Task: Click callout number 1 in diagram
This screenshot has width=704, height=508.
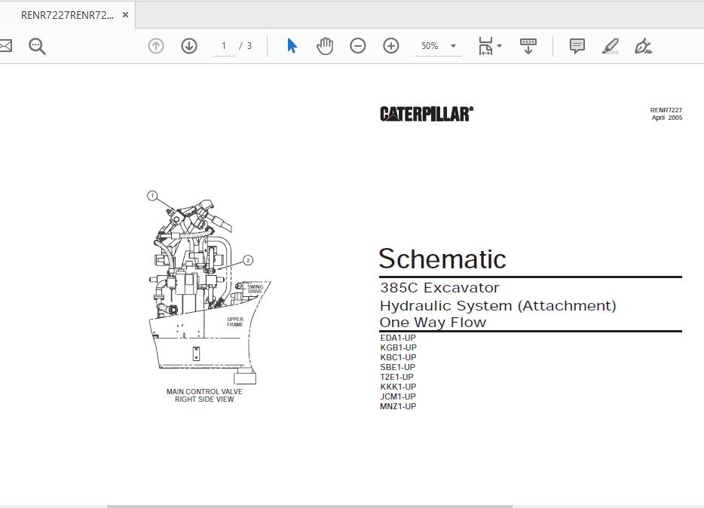Action: click(152, 196)
